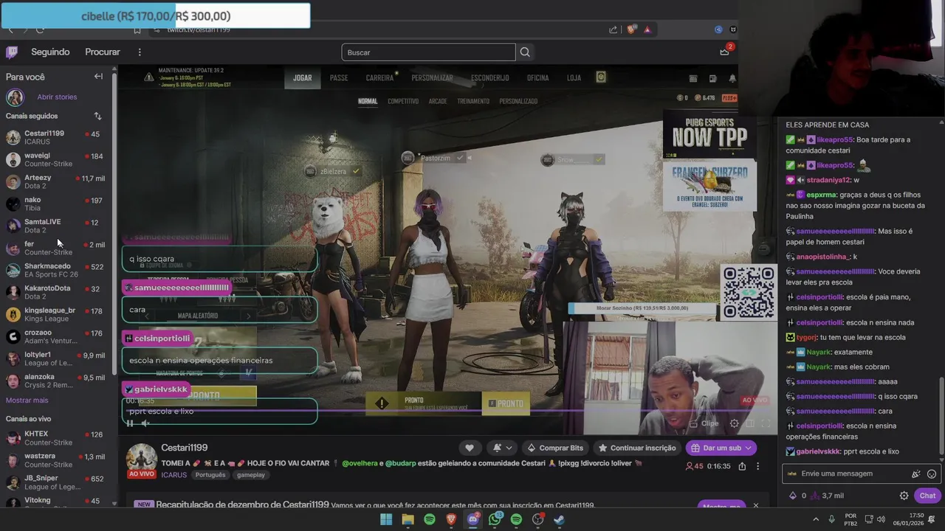Pause the stream video
This screenshot has height=531, width=945.
[x=130, y=423]
